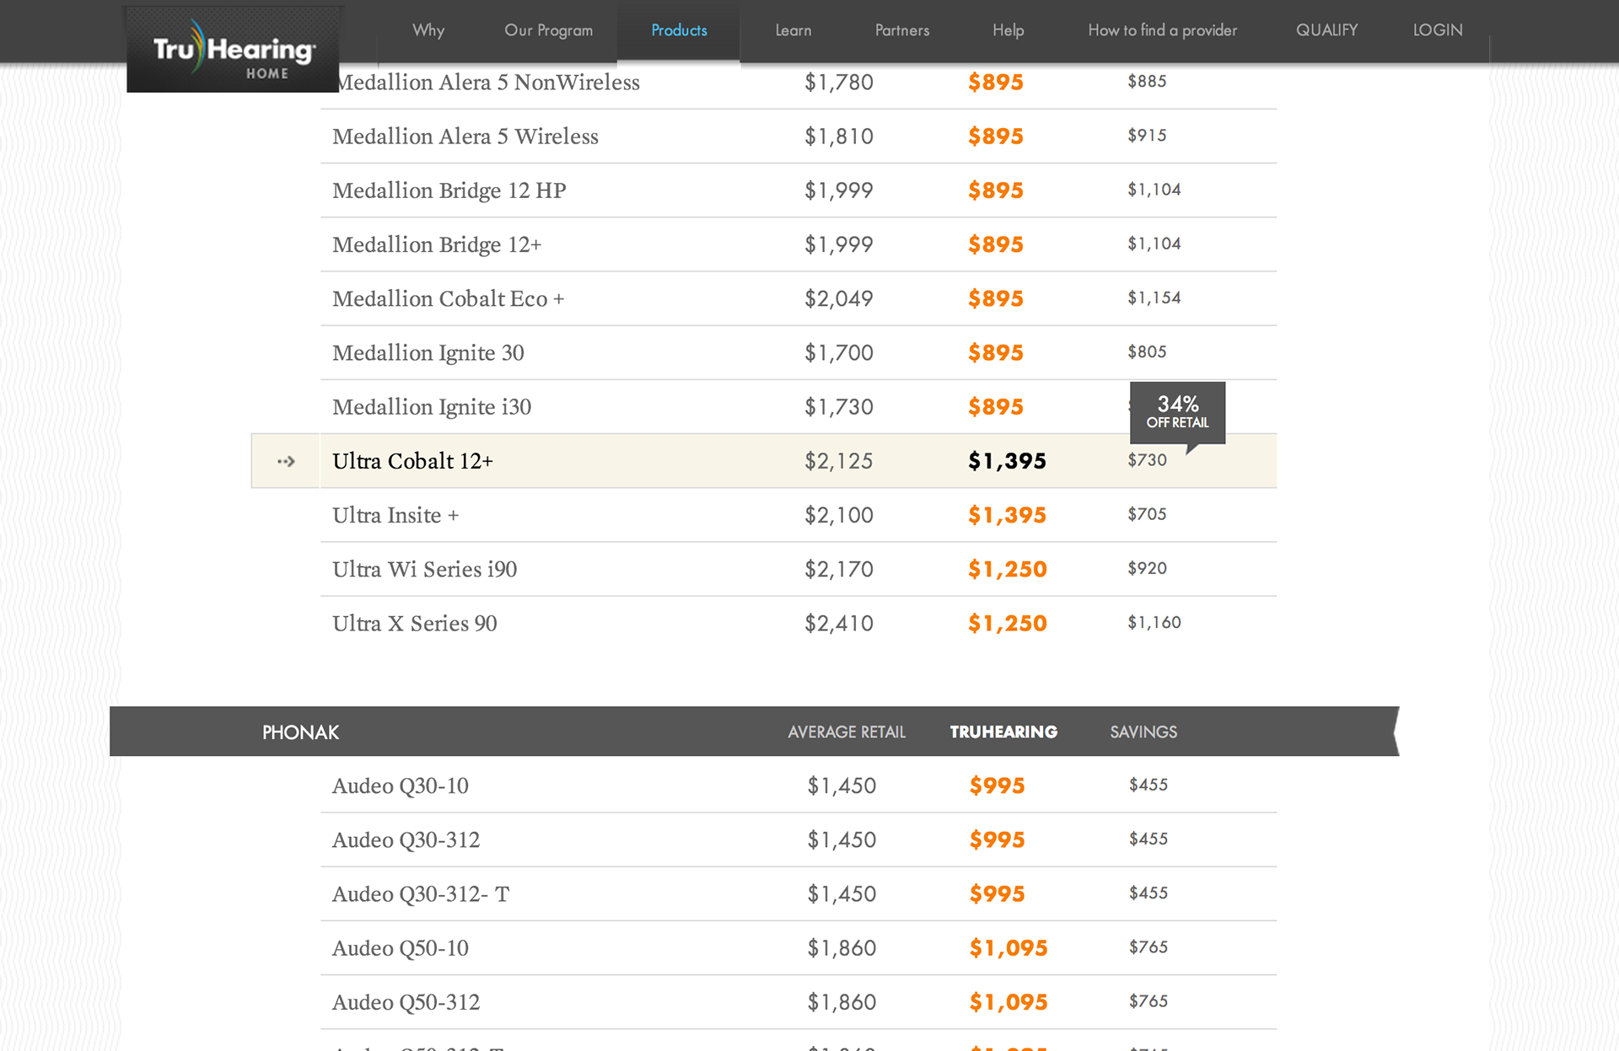The height and width of the screenshot is (1051, 1619).
Task: Click $895 price for Medallion Cobalt Eco +
Action: click(x=996, y=298)
